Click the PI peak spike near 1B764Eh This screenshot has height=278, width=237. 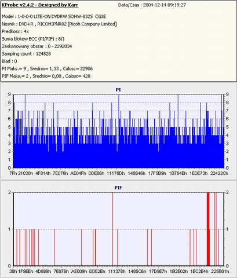178,131
